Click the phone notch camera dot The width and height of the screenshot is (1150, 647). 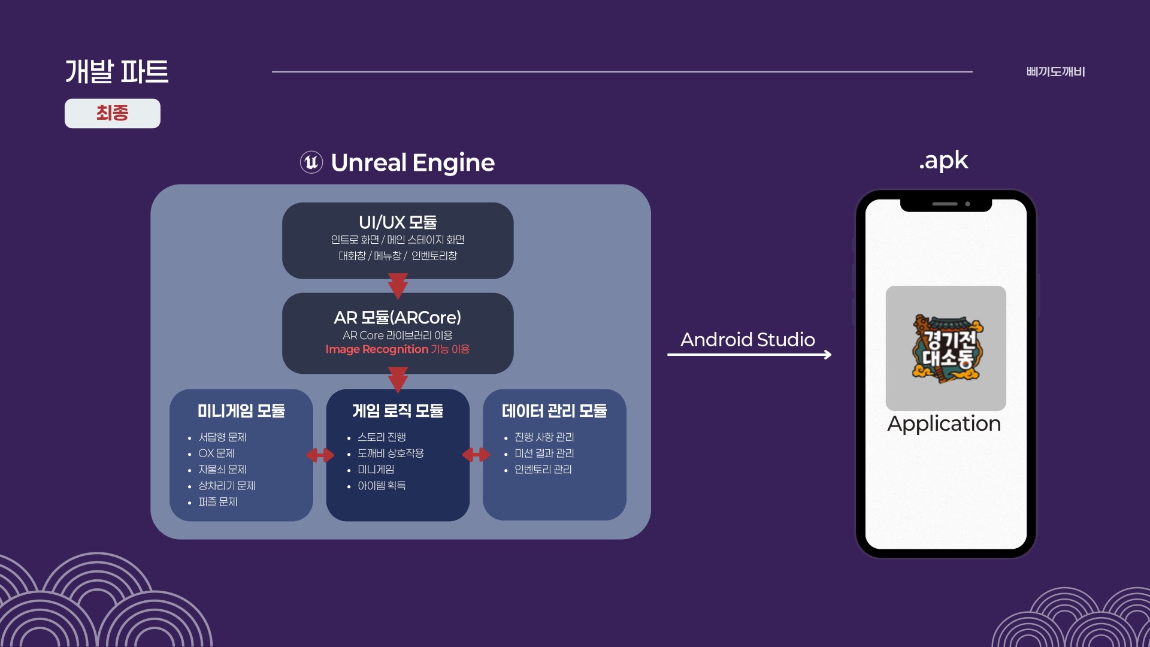tap(967, 204)
